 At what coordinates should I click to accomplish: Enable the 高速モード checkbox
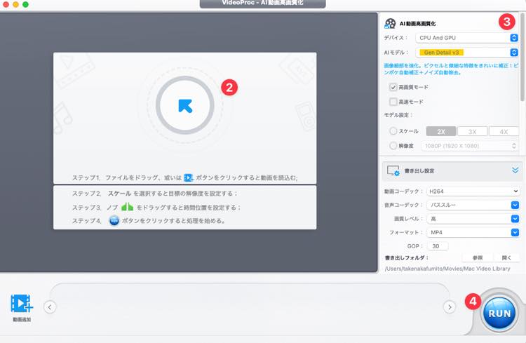click(x=393, y=102)
